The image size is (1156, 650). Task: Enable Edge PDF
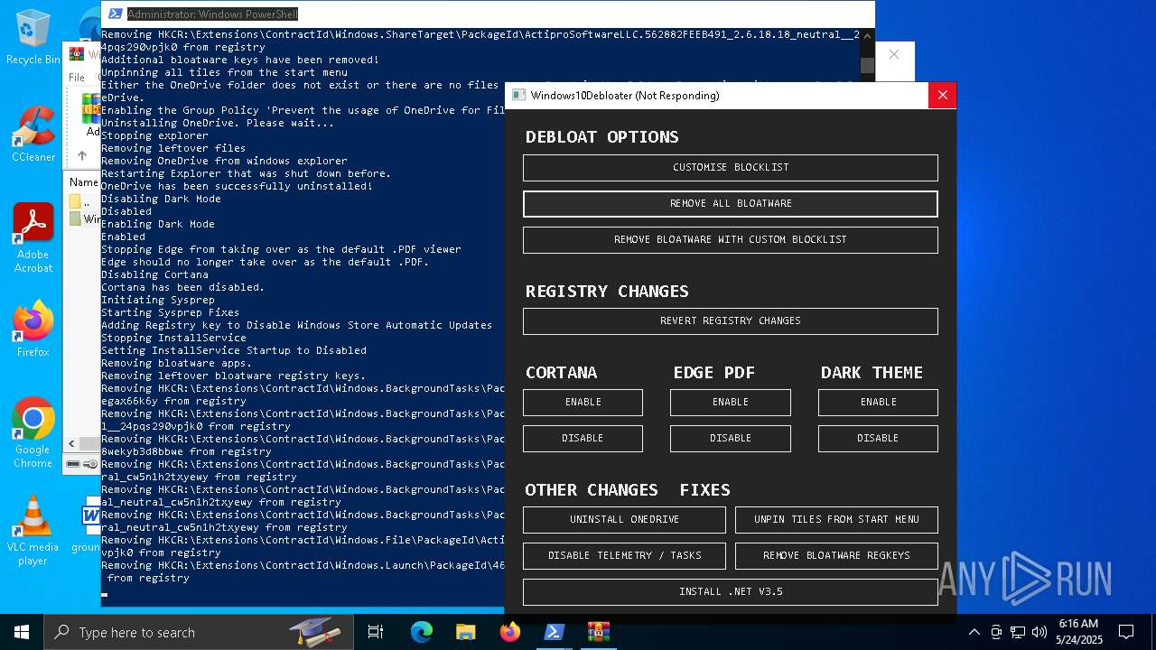point(731,403)
